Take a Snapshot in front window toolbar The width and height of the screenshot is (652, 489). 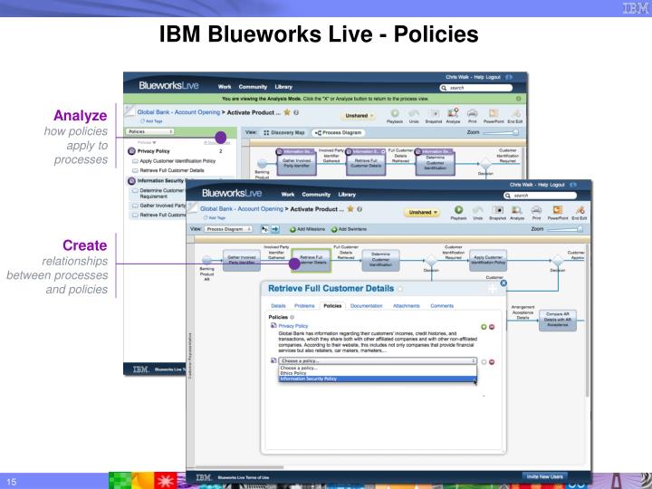[x=498, y=210]
